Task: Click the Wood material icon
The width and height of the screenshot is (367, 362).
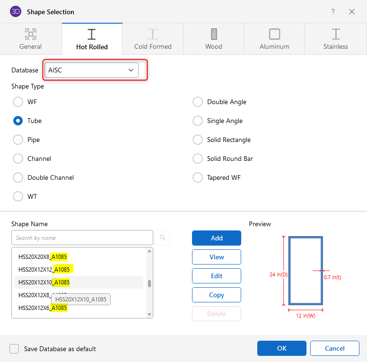Action: tap(214, 34)
